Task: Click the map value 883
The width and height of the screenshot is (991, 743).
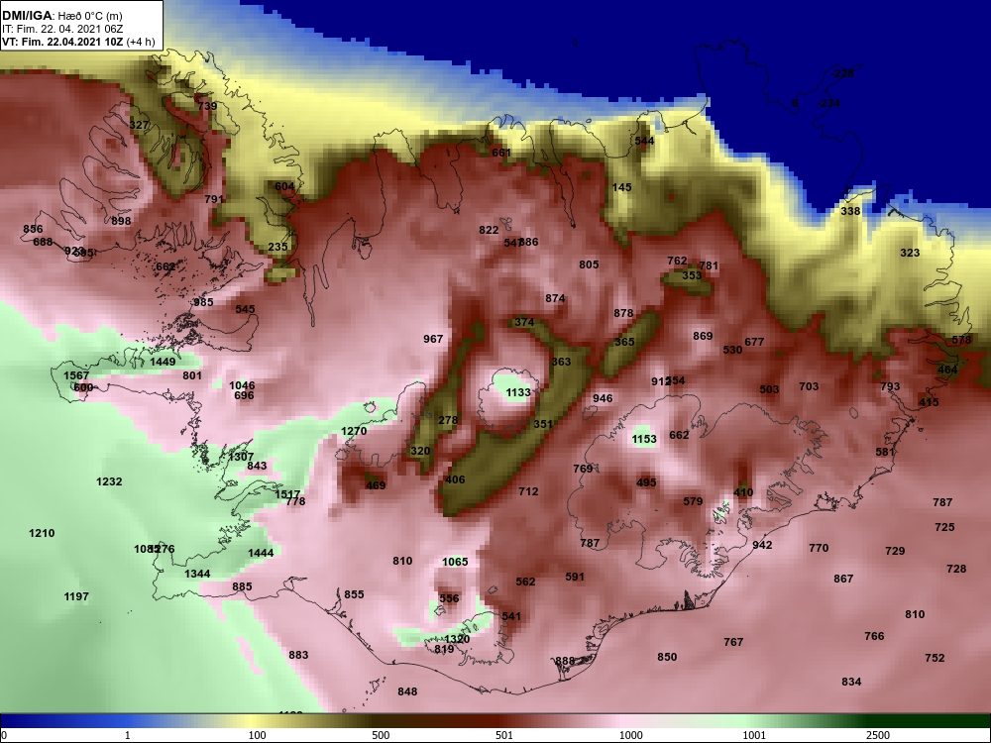Action: pyautogui.click(x=298, y=655)
